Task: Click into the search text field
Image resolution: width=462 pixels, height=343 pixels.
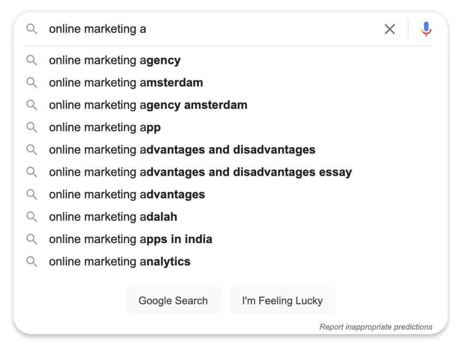Action: tap(212, 29)
